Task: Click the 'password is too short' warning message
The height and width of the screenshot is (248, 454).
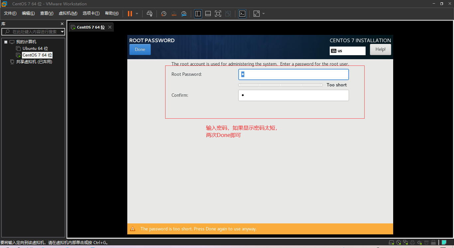Action: pyautogui.click(x=198, y=229)
